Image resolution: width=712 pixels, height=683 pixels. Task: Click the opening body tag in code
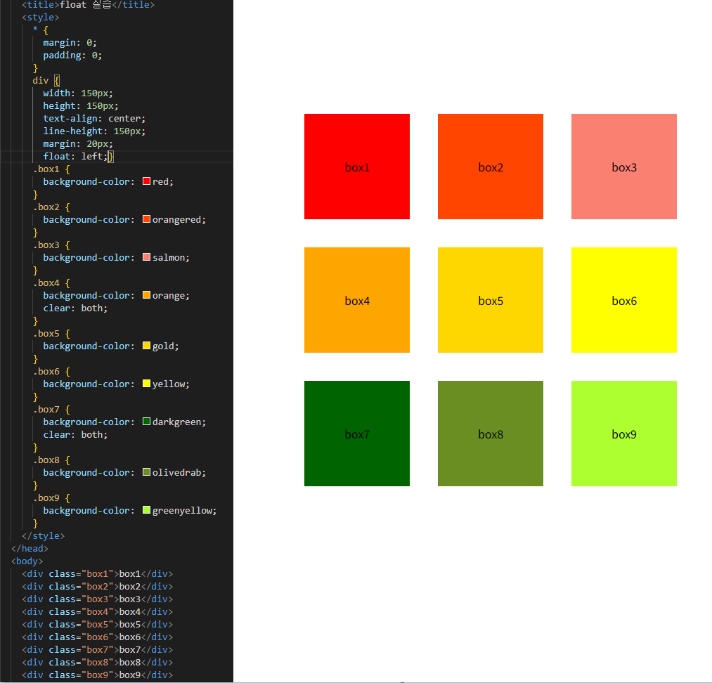point(26,561)
